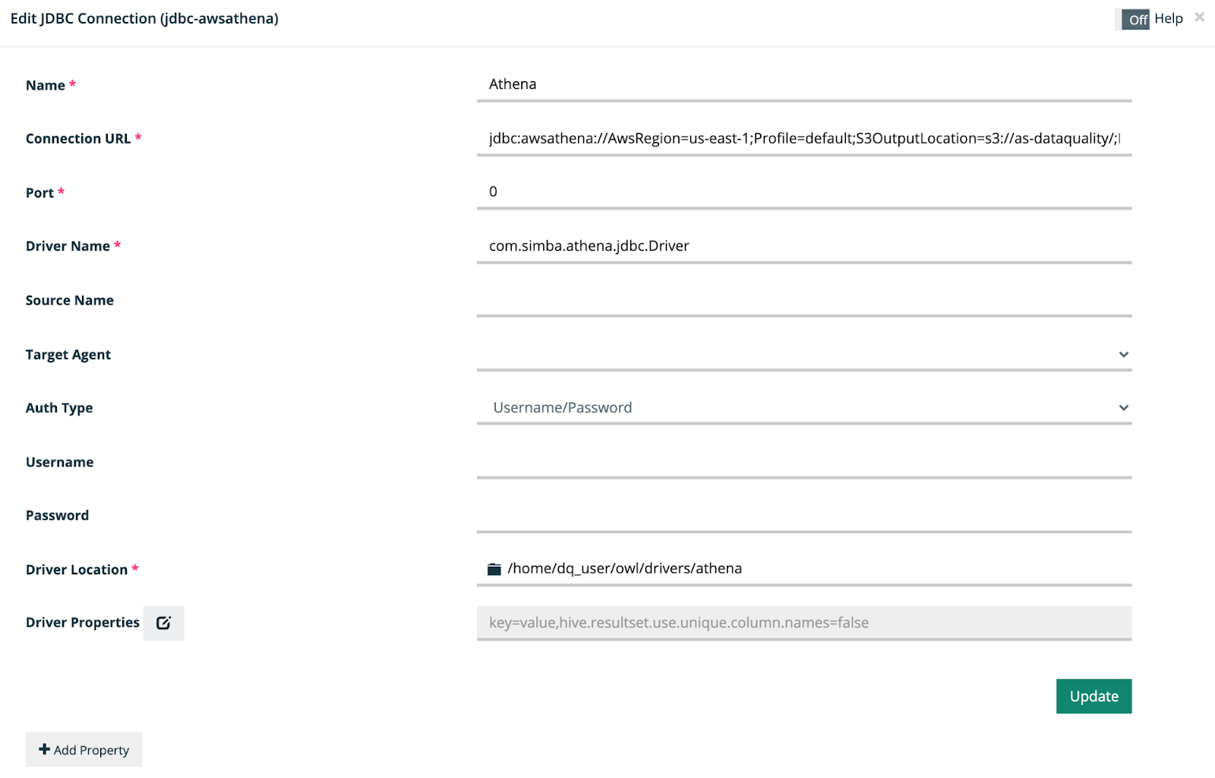Click the empty Password field
The height and width of the screenshot is (778, 1215).
(x=804, y=515)
